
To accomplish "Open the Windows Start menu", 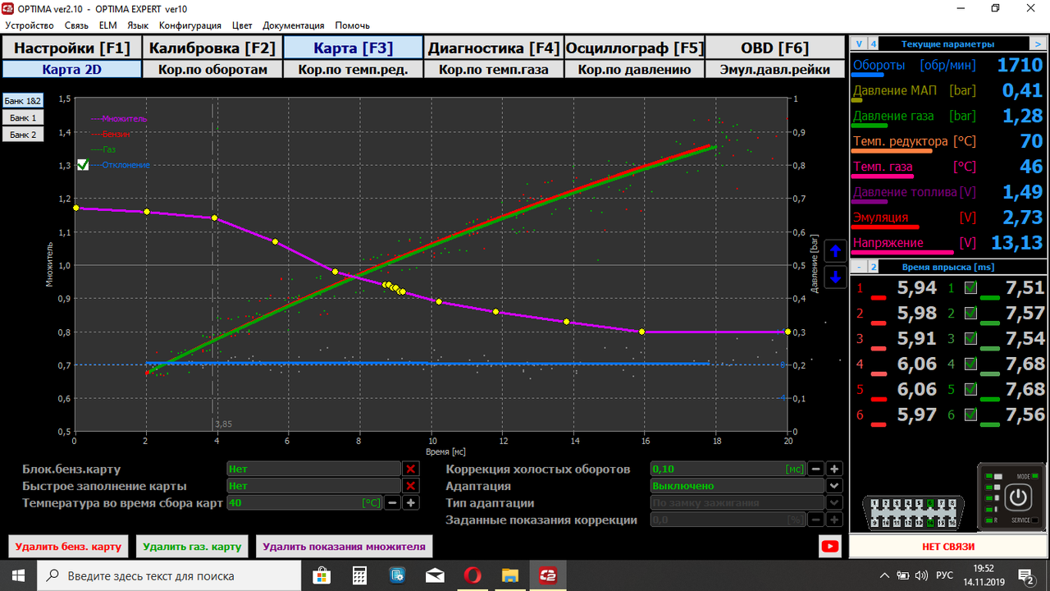I will 18,575.
